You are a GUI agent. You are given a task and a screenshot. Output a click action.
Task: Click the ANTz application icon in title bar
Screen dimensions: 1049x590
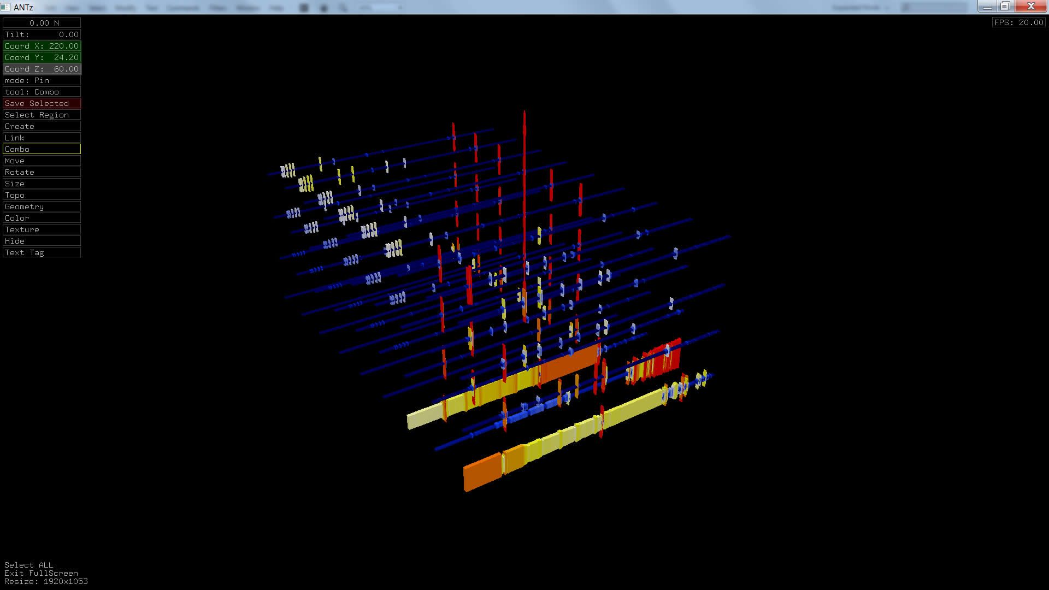[5, 7]
